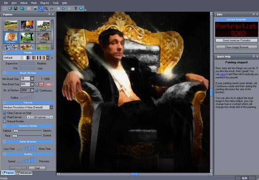Image resolution: width=259 pixels, height=180 pixels.
Task: Pin the Info panel
Action: (x=253, y=14)
